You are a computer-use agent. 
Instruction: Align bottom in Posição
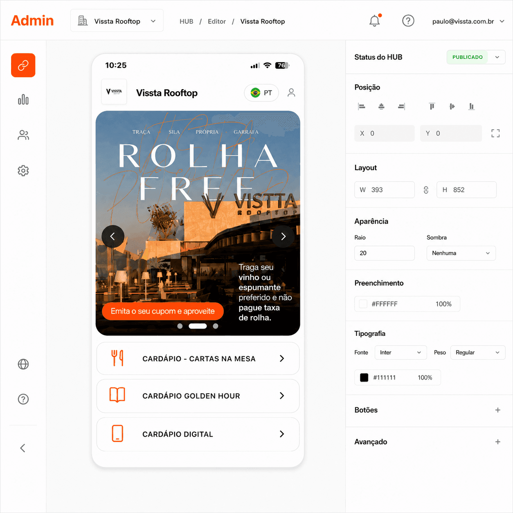472,106
